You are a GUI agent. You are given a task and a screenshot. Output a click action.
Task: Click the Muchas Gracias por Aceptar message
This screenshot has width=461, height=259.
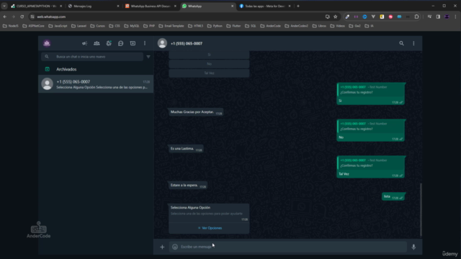tap(196, 112)
